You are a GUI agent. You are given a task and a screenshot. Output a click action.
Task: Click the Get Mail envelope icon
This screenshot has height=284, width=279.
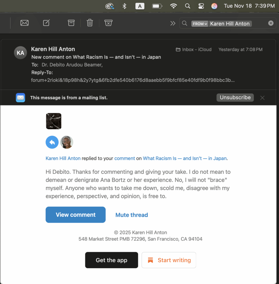point(24,23)
